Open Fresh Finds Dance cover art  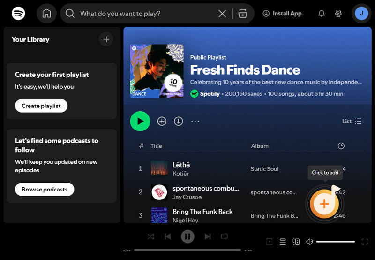click(157, 71)
